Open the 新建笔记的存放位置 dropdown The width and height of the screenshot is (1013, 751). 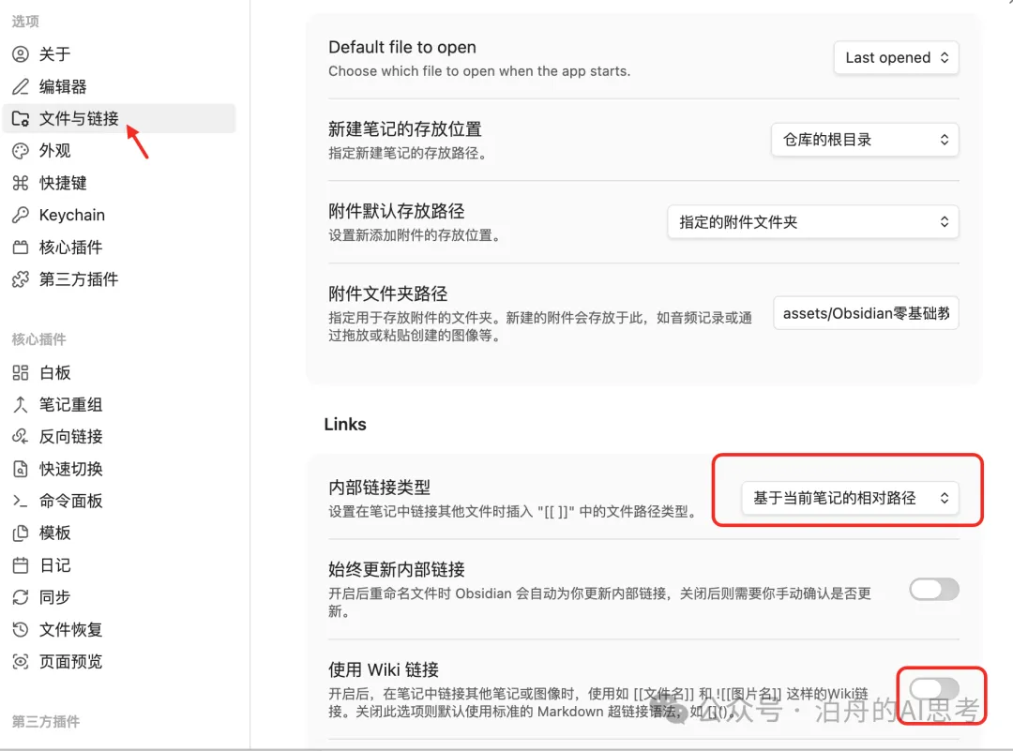(865, 140)
